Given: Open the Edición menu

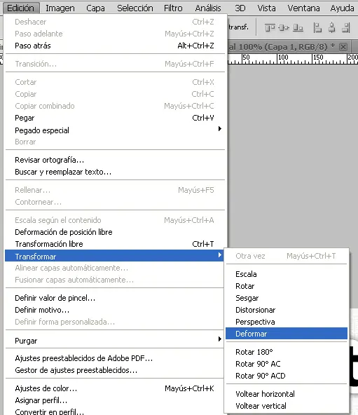Looking at the screenshot, I should pos(21,8).
